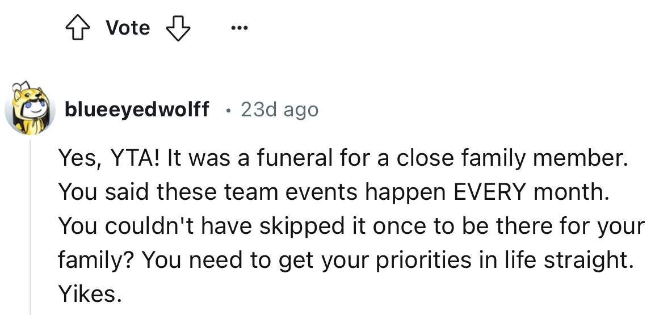The height and width of the screenshot is (315, 655).
Task: Click blueeyedwolff's tiger avatar
Action: (x=31, y=110)
